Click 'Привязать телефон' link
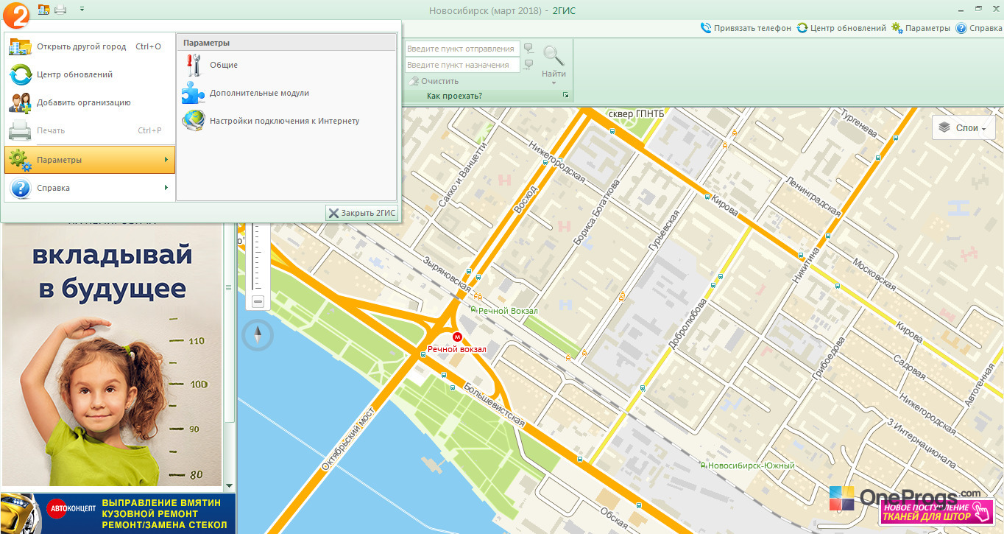This screenshot has width=1004, height=534. [x=752, y=28]
